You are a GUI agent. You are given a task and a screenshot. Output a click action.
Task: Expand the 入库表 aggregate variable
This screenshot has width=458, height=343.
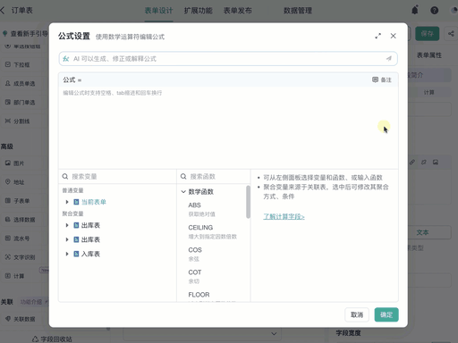click(67, 254)
